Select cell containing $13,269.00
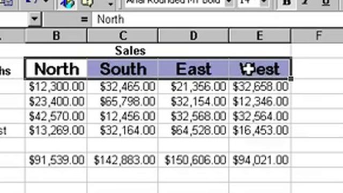Screen dimensions: 343x193 pos(56,131)
